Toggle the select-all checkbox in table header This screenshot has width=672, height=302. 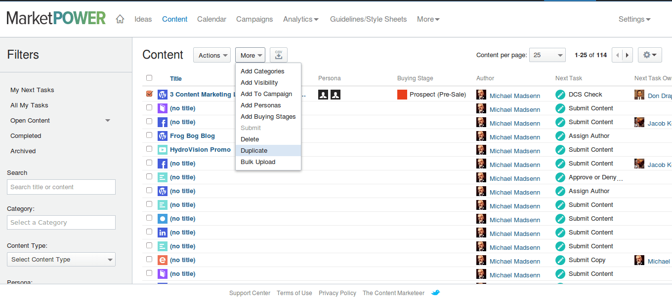click(x=149, y=78)
